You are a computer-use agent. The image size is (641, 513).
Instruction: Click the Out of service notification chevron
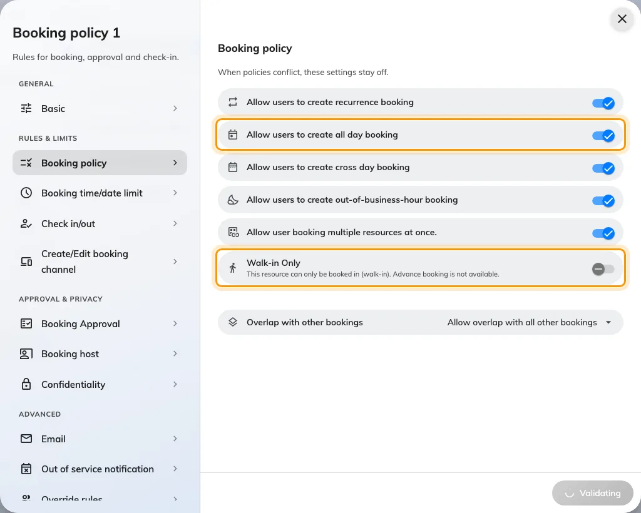[175, 469]
